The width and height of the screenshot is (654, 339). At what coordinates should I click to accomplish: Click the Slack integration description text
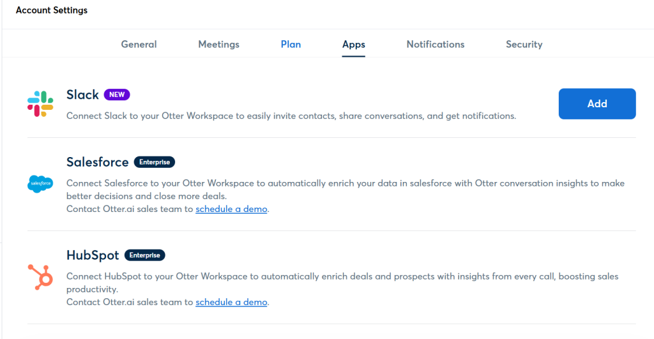(x=291, y=116)
